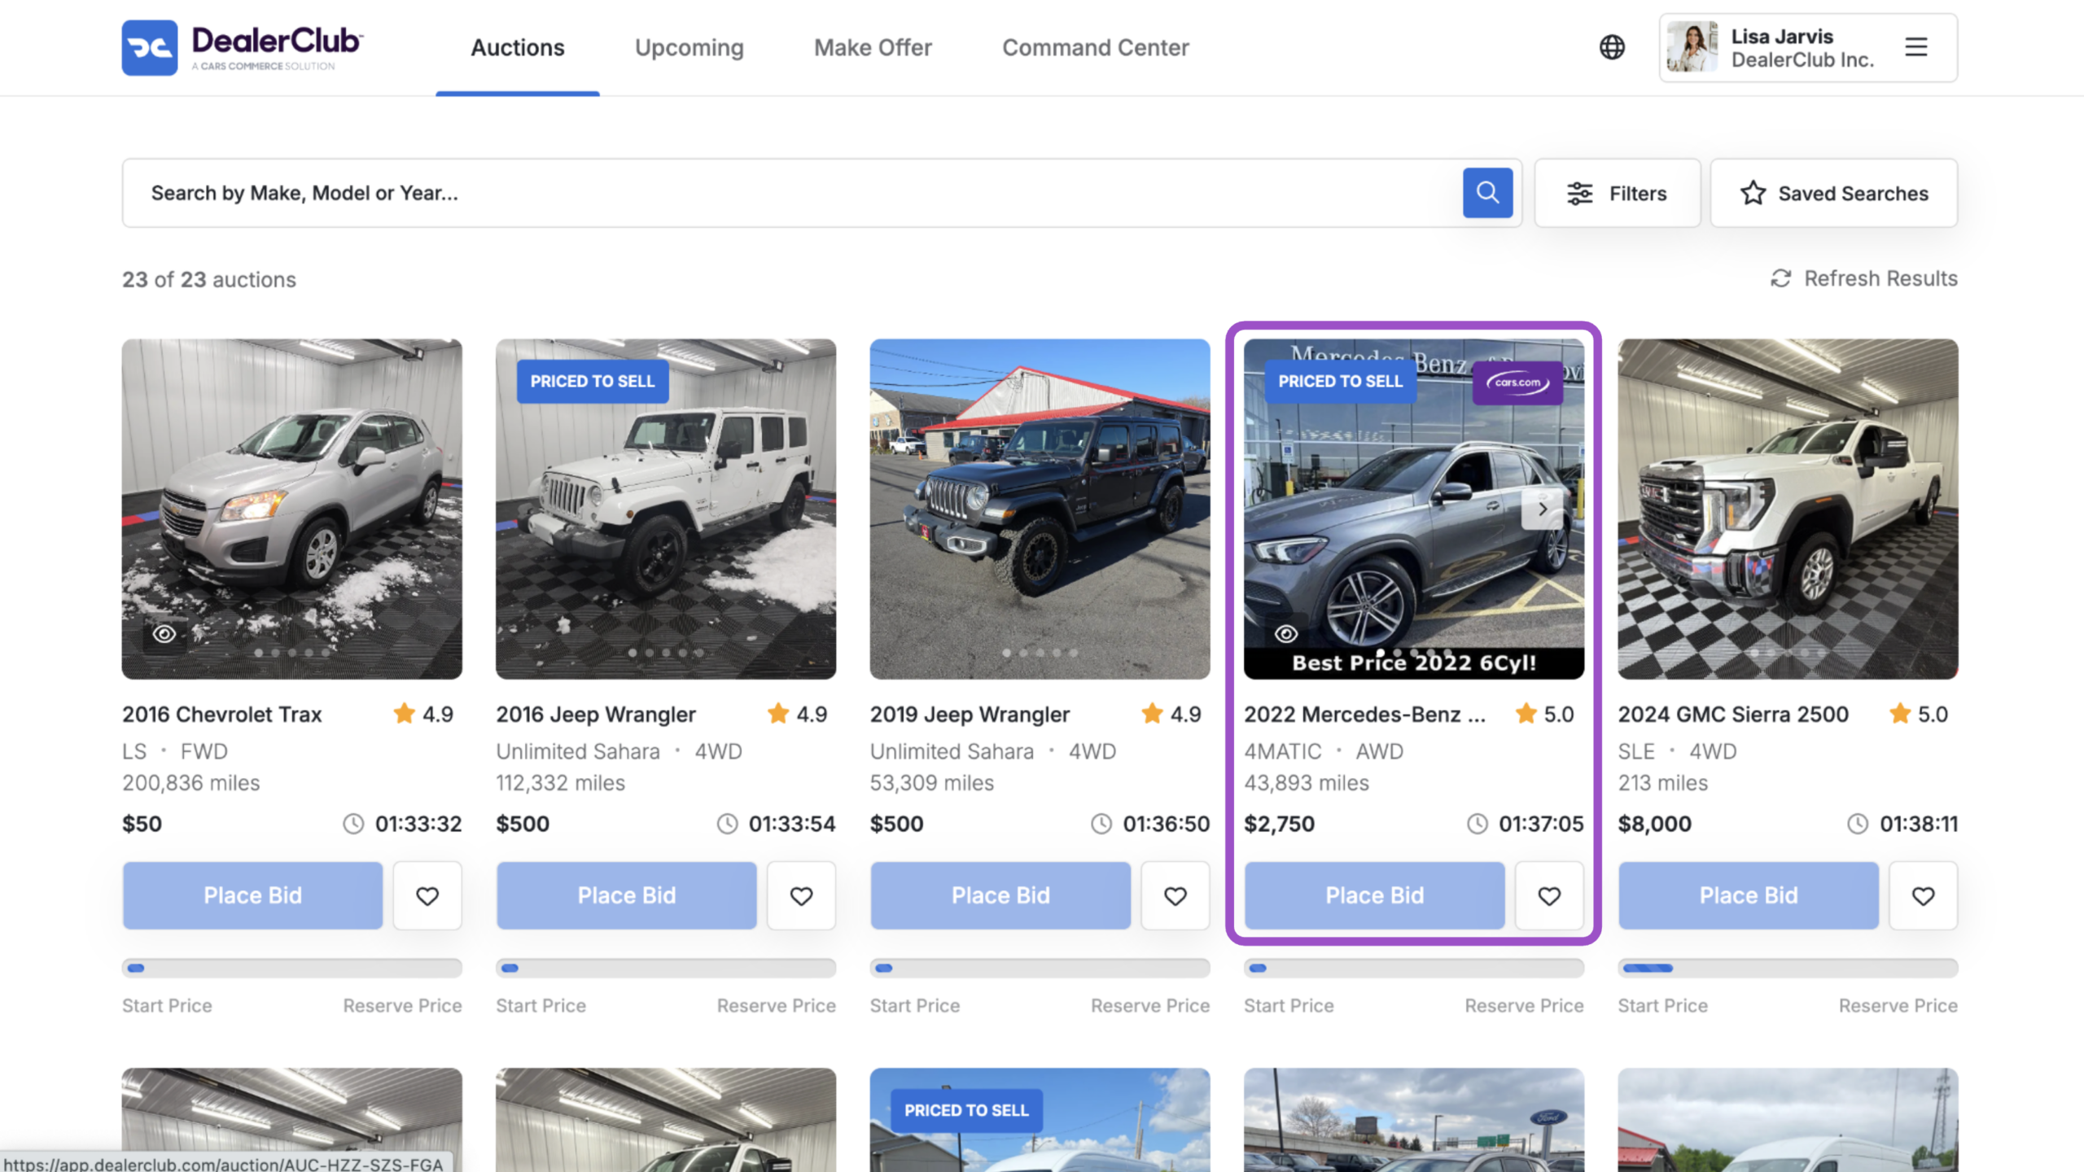Click the eye icon on Chevrolet Trax photo
Viewport: 2084px width, 1172px height.
pyautogui.click(x=164, y=634)
